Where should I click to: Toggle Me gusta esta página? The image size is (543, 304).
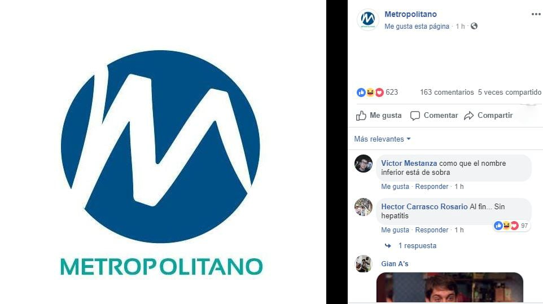[417, 27]
